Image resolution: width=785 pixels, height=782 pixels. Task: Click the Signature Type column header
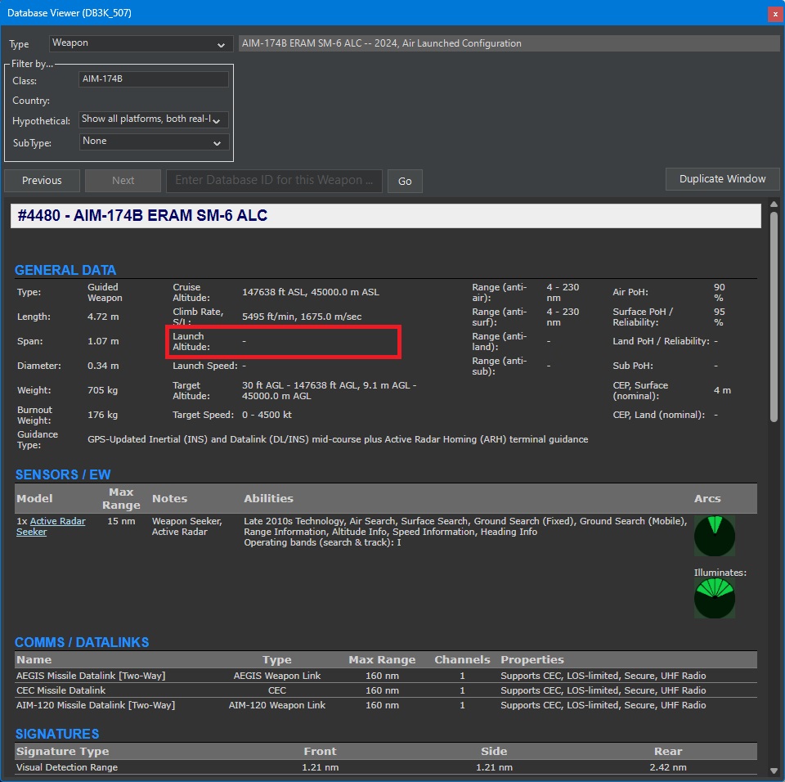tap(63, 752)
